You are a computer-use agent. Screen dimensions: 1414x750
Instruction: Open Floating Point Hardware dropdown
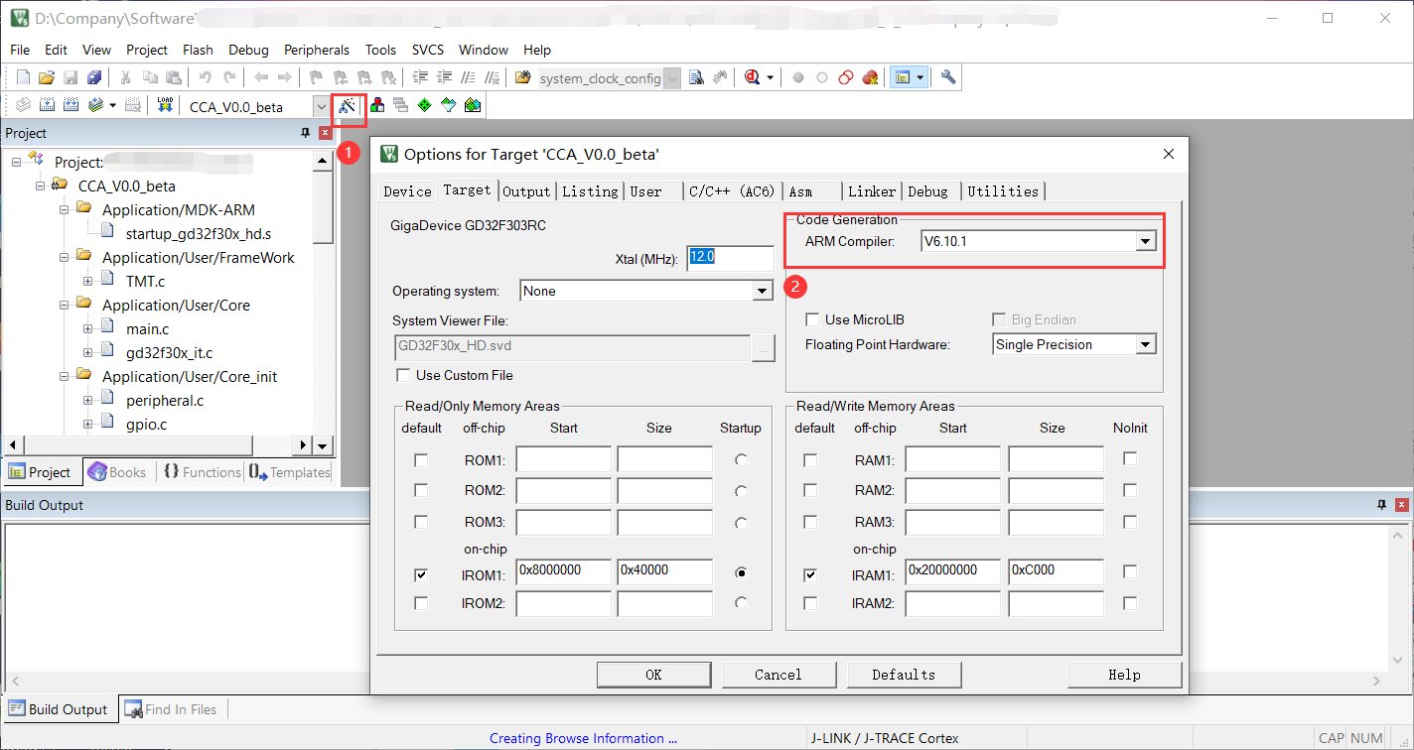coord(1145,344)
